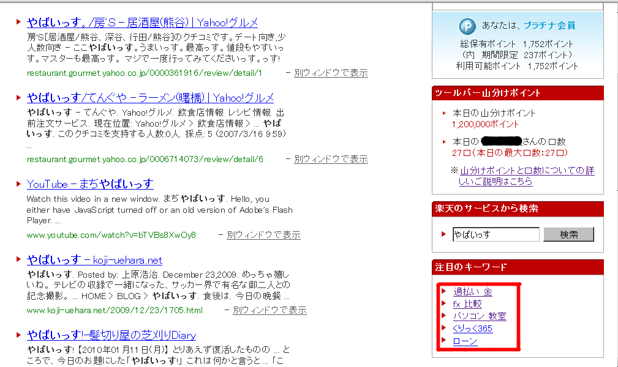Screen dimensions: 618x367
Task: Click the 本日の山分けポイント label
Action: pos(494,113)
